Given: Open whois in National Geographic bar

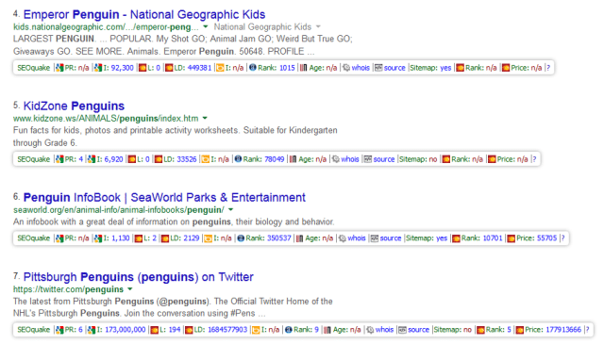Looking at the screenshot, I should [361, 68].
